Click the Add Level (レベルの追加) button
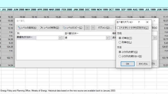This screenshot has width=168, height=94. (x=27, y=28)
